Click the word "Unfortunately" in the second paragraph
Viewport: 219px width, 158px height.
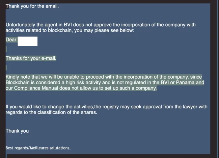tap(20, 25)
